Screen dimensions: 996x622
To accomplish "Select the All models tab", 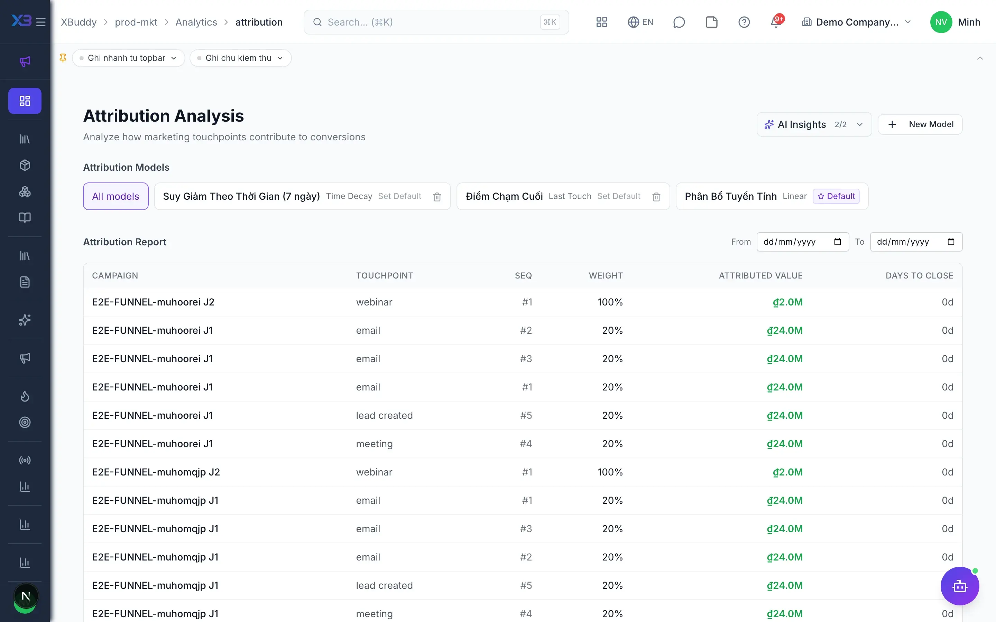I will point(116,196).
